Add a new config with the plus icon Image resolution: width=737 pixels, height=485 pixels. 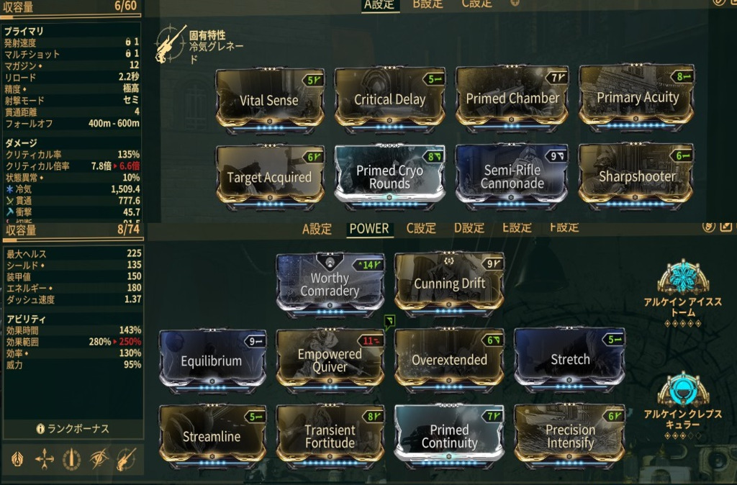point(515,2)
